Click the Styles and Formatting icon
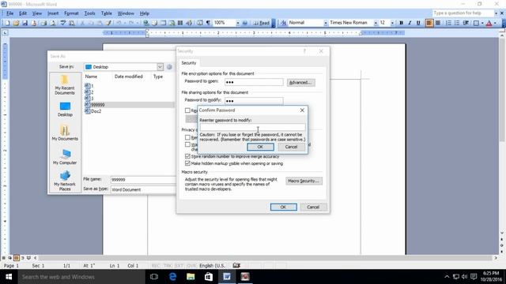Image resolution: width=506 pixels, height=284 pixels. point(283,23)
